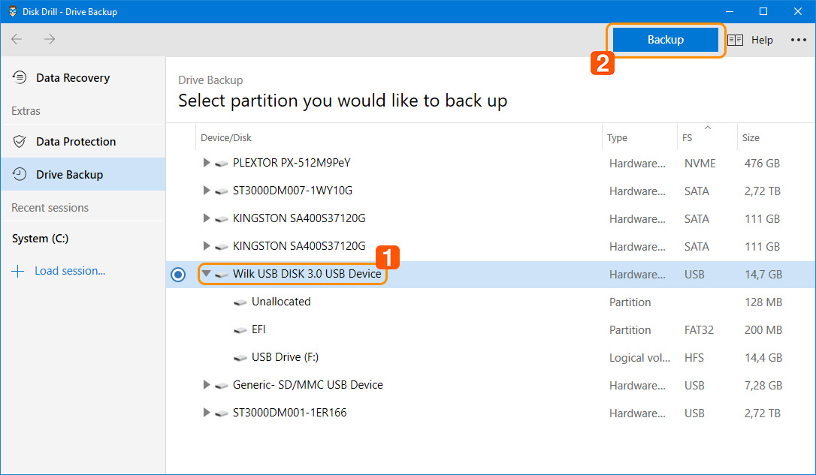Expand the Generic- SD/MMC USB Device
816x475 pixels.
(x=206, y=384)
